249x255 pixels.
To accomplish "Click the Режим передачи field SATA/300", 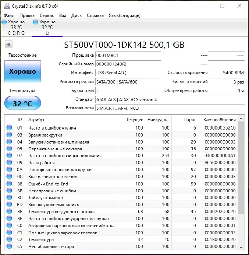I will click(128, 82).
